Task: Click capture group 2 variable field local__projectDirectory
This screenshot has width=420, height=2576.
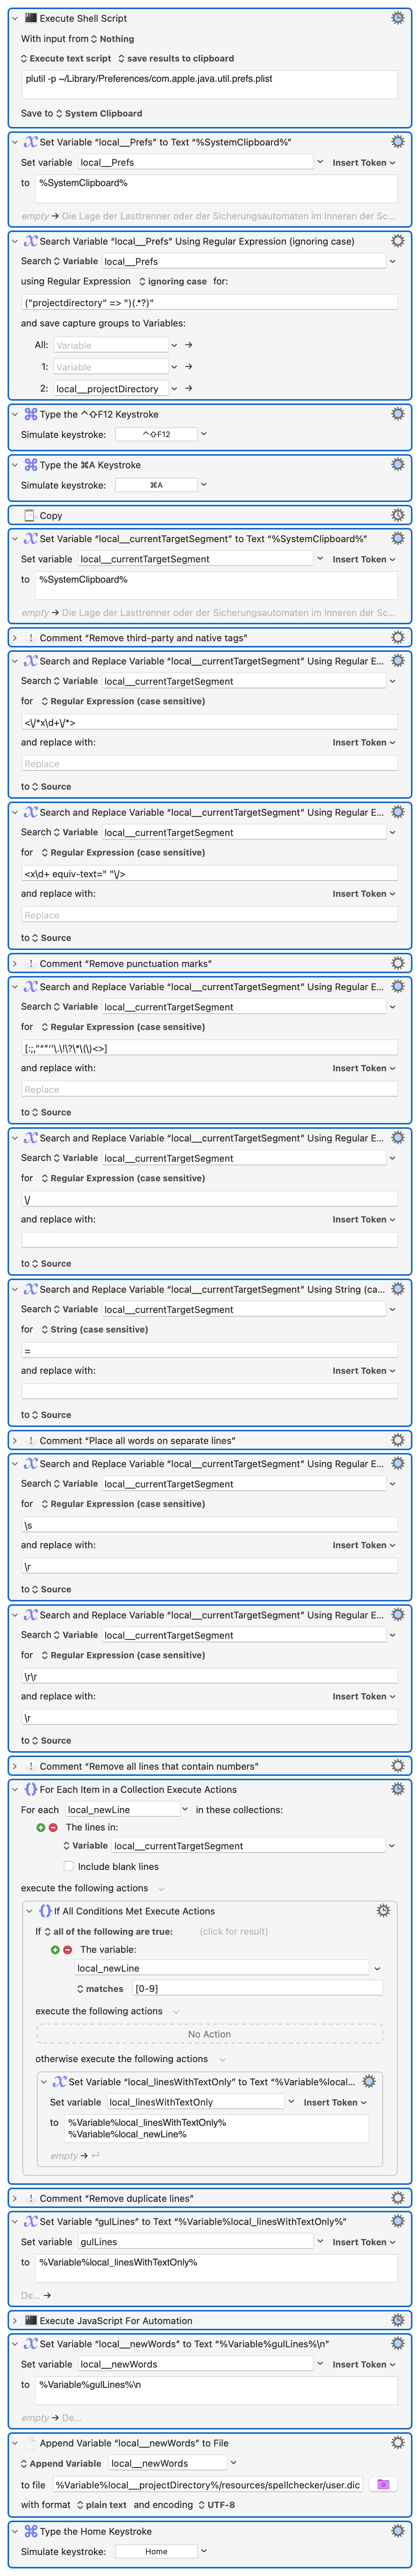Action: pos(111,389)
